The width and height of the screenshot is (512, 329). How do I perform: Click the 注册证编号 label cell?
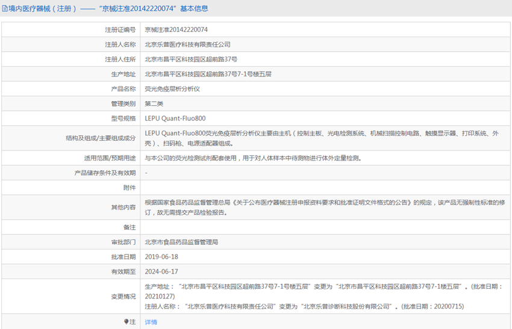tap(120, 29)
